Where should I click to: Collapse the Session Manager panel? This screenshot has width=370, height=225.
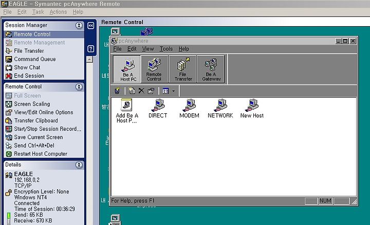[79, 25]
